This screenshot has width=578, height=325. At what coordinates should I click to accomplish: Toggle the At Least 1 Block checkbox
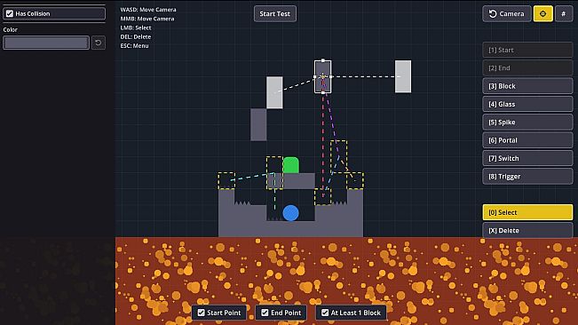coord(325,313)
